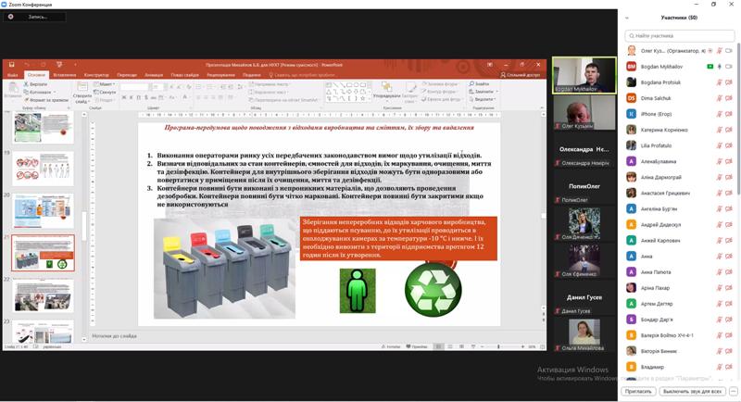Screen dimensions: 741x402
Task: Select participant Вікторія Винник in list
Action: click(x=680, y=351)
